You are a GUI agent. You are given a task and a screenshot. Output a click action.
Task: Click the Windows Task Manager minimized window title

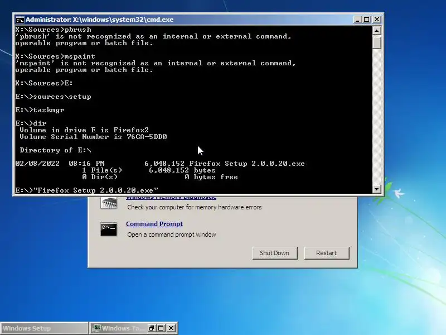123,328
